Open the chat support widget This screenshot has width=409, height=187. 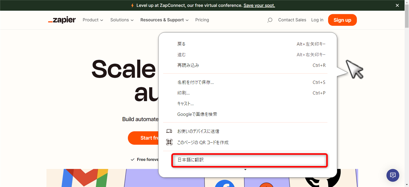pos(393,175)
